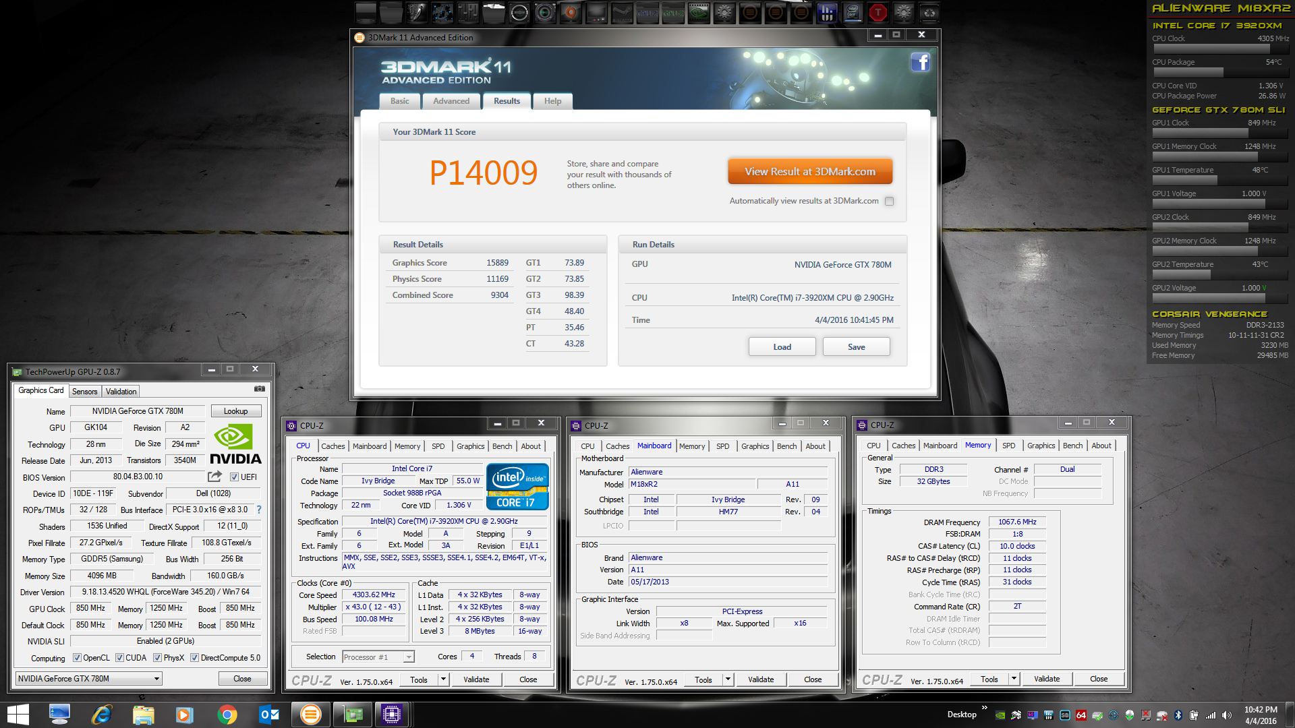Open the Sensors tab in GPU-Z
1295x728 pixels.
85,391
